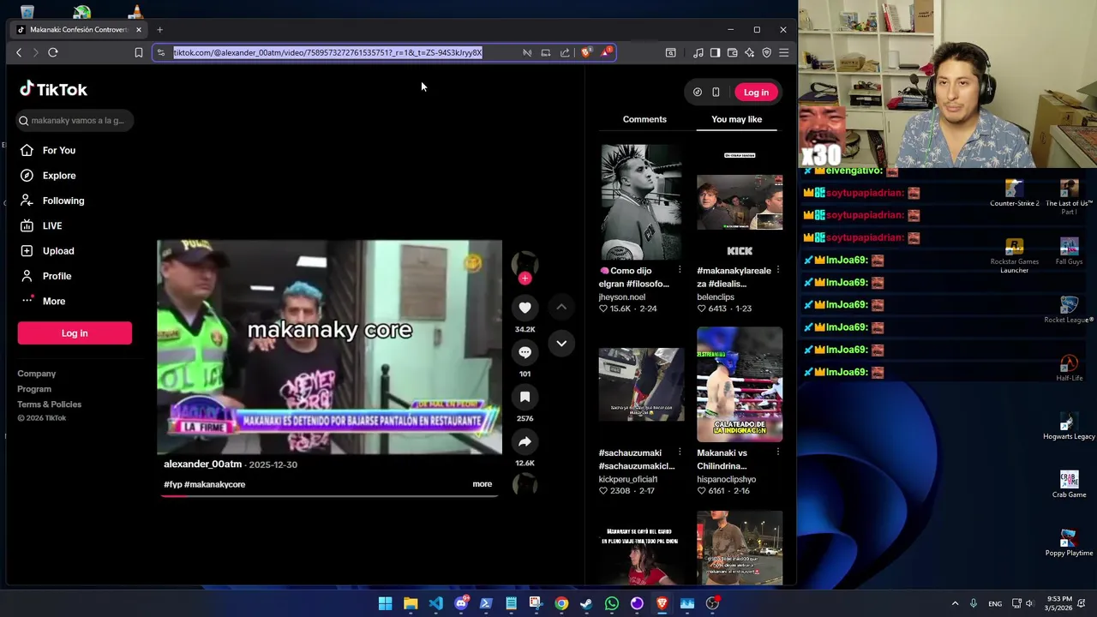Focus the TikTok search field
Image resolution: width=1097 pixels, height=617 pixels.
pyautogui.click(x=73, y=120)
